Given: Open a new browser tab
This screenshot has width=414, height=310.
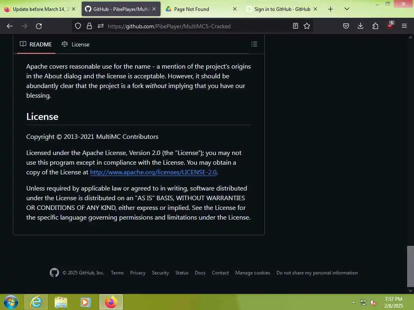Looking at the screenshot, I should pyautogui.click(x=330, y=9).
